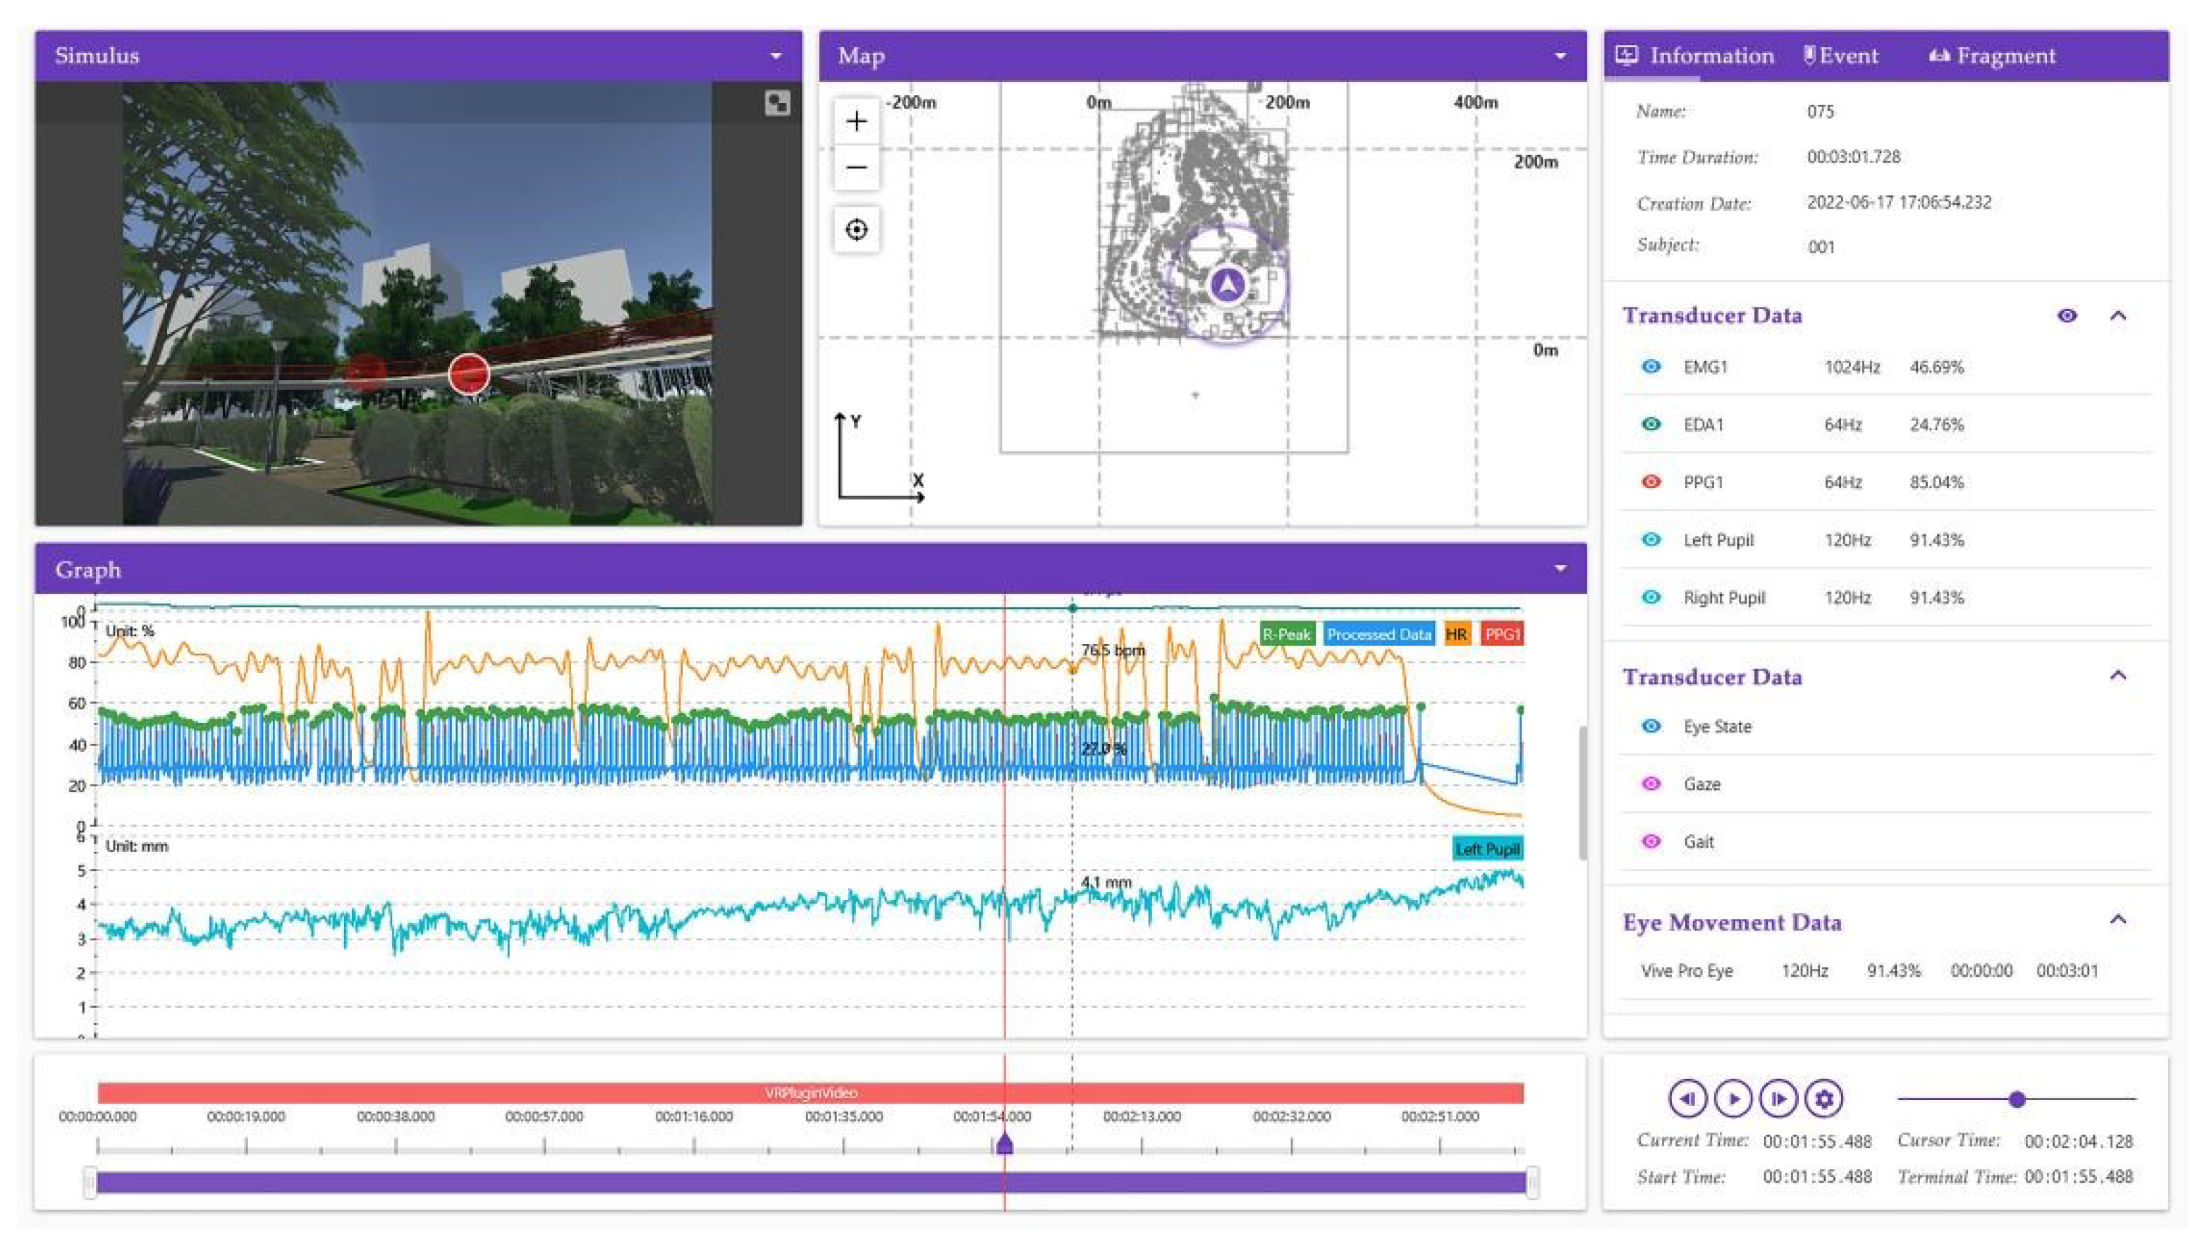Zoom in on the map
This screenshot has width=2200, height=1244.
(x=856, y=121)
